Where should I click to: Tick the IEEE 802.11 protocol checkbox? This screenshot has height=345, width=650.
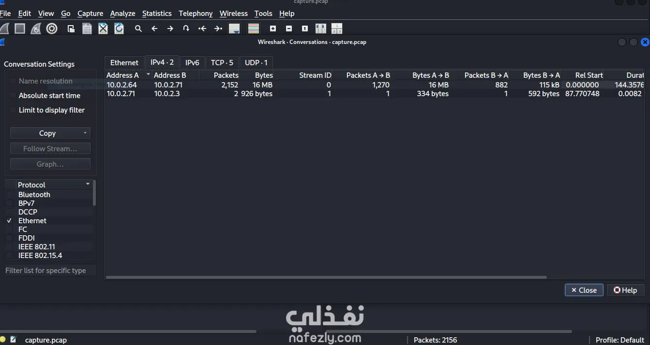pyautogui.click(x=9, y=247)
